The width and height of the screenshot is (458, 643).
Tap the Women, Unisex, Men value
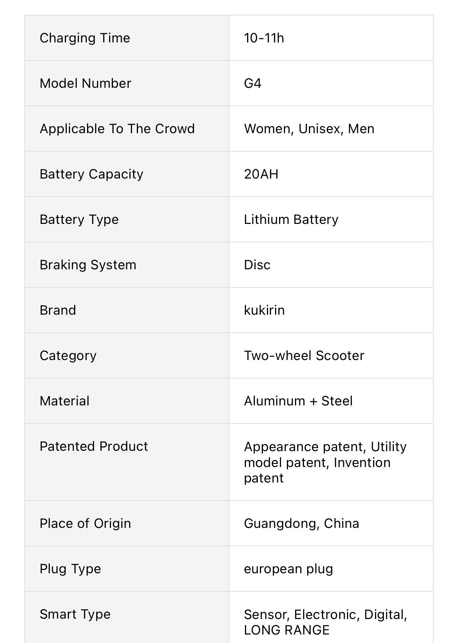point(309,129)
